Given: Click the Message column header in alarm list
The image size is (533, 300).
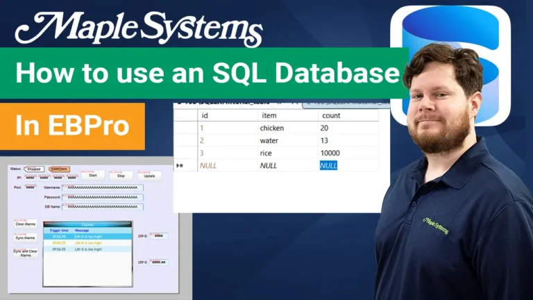Looking at the screenshot, I should (82, 231).
